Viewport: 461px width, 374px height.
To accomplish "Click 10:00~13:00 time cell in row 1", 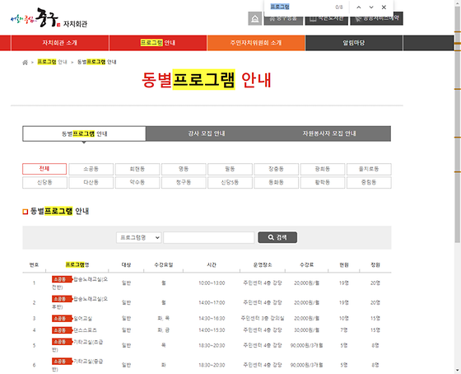I will (212, 283).
